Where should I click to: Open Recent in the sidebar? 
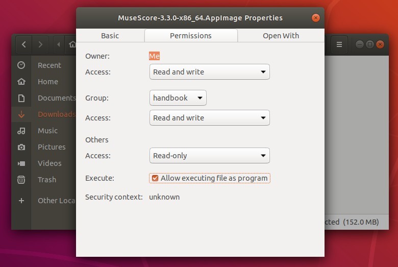pyautogui.click(x=49, y=65)
